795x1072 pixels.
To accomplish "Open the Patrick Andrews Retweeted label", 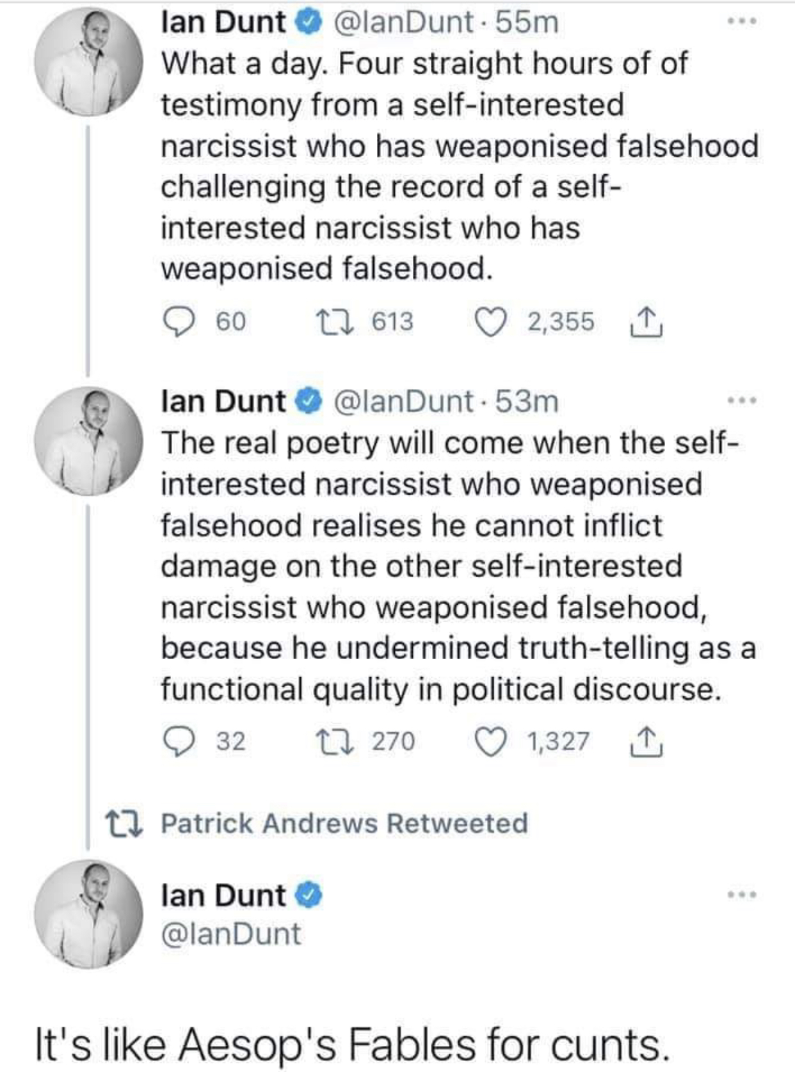I will click(344, 823).
